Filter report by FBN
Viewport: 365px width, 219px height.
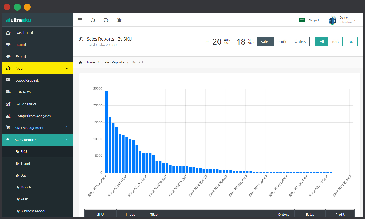350,42
